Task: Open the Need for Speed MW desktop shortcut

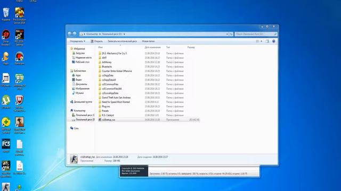Action: pyautogui.click(x=6, y=169)
